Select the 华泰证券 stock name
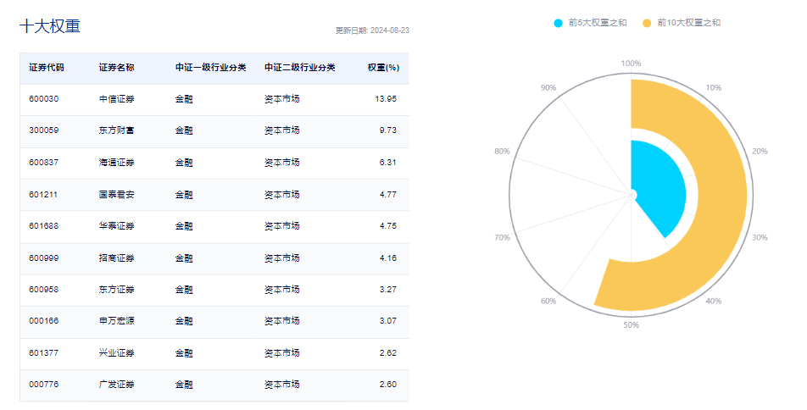This screenshot has height=410, width=807. point(116,226)
